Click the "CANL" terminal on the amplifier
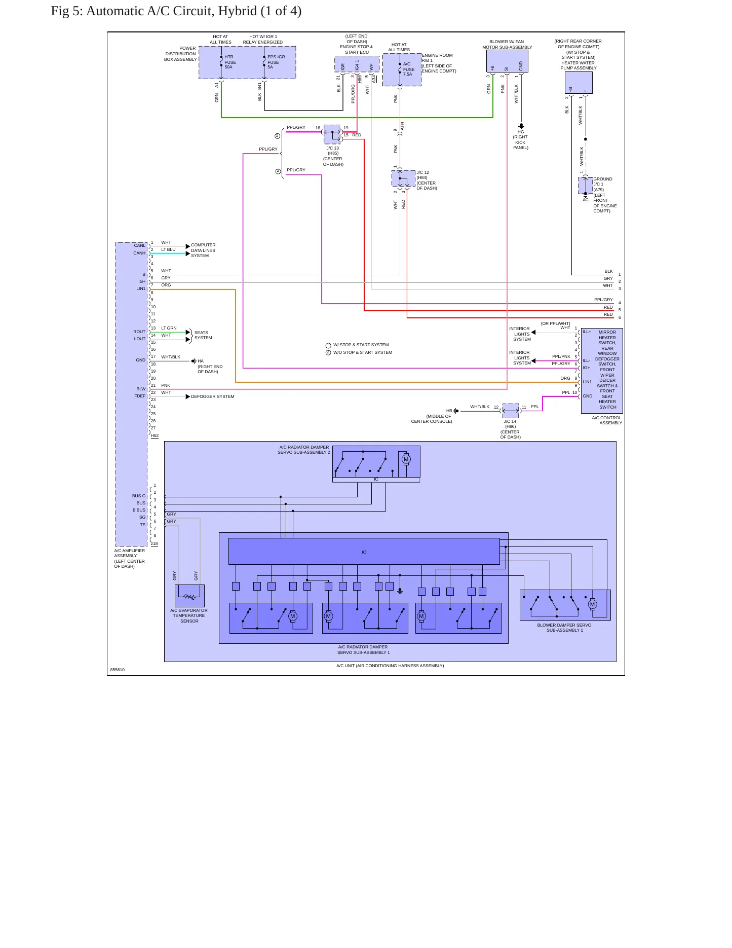Screen dimensions: 732x948 point(139,245)
